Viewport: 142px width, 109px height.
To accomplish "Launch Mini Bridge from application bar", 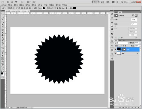I will pos(12,2).
